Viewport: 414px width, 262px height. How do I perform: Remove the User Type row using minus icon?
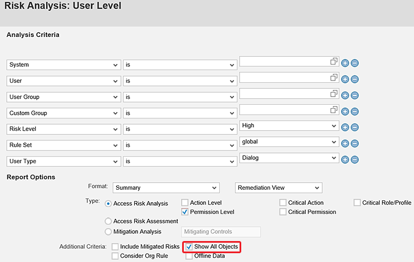[x=354, y=159]
